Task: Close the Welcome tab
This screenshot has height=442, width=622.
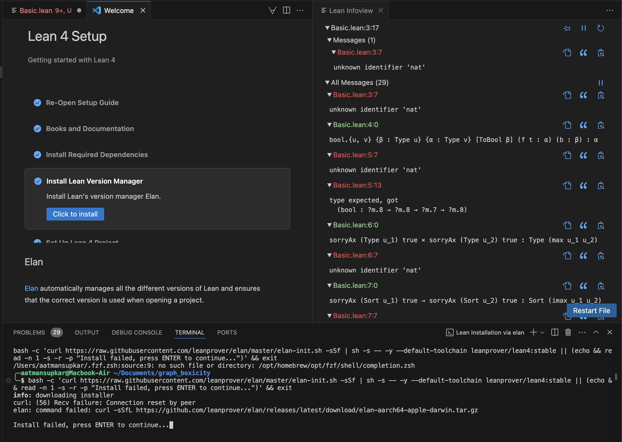Action: tap(143, 10)
